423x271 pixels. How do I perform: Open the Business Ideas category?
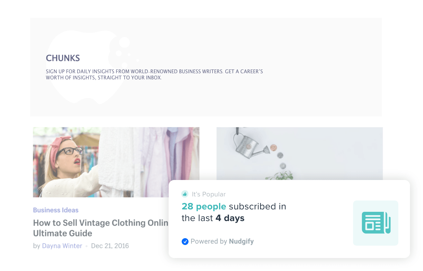[x=56, y=210]
